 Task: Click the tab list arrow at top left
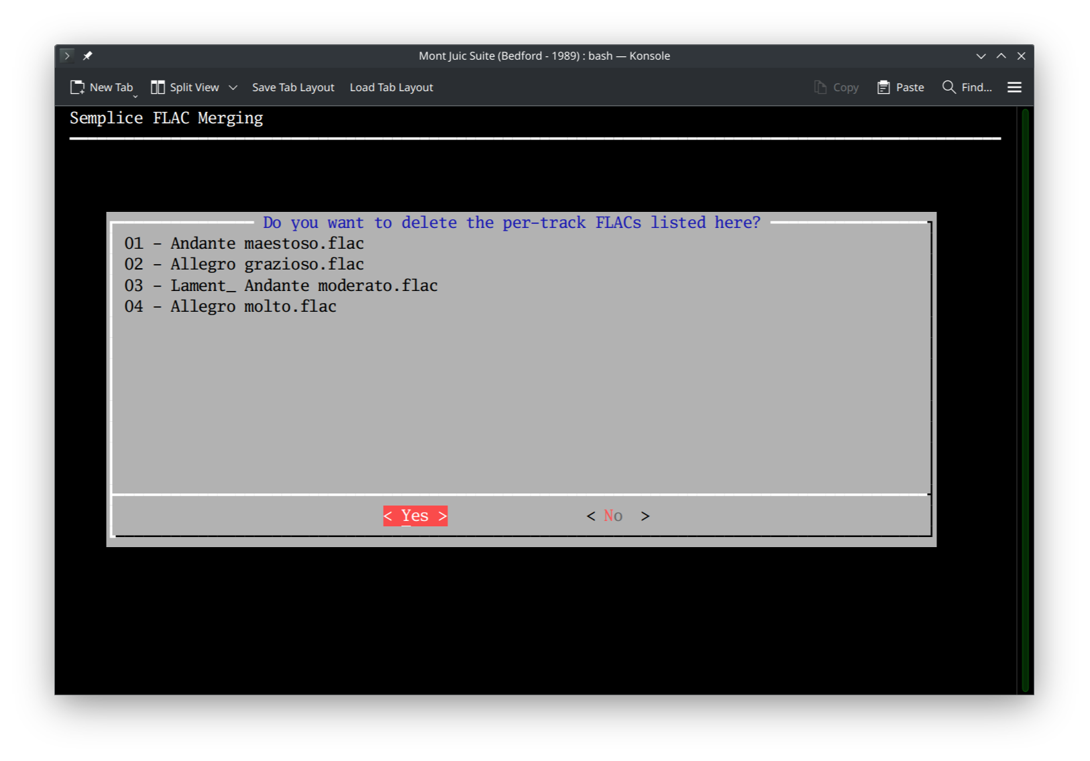66,56
